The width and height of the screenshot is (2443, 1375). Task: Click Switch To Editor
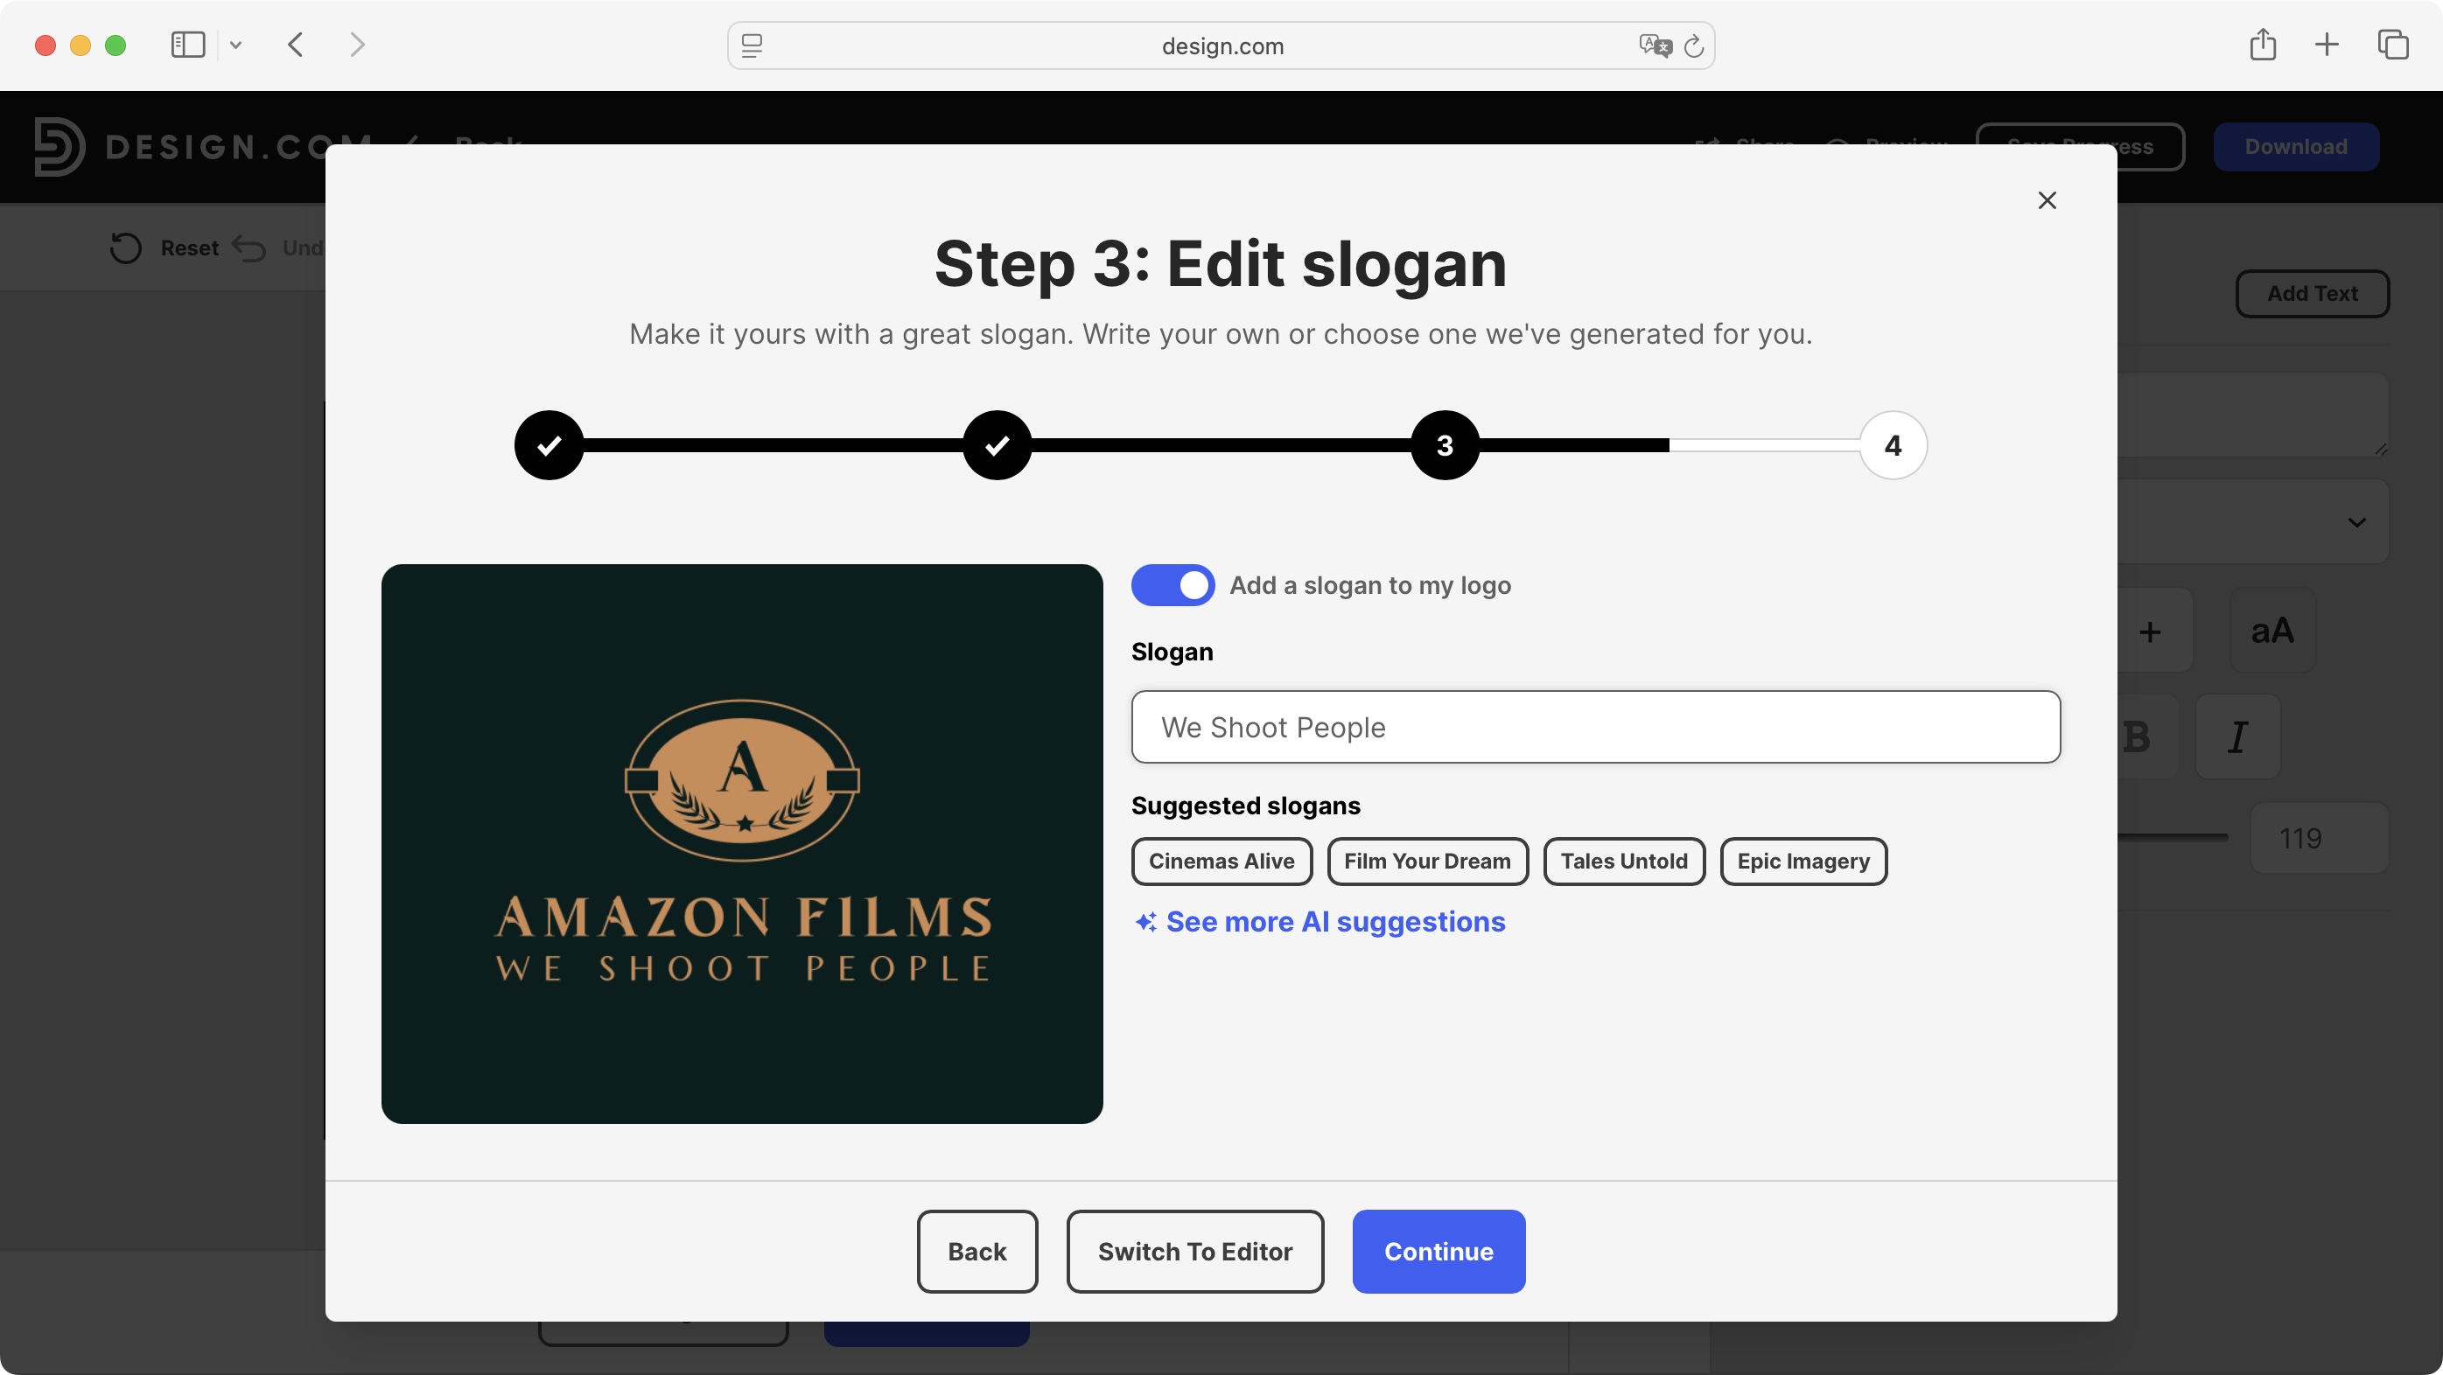coord(1194,1252)
